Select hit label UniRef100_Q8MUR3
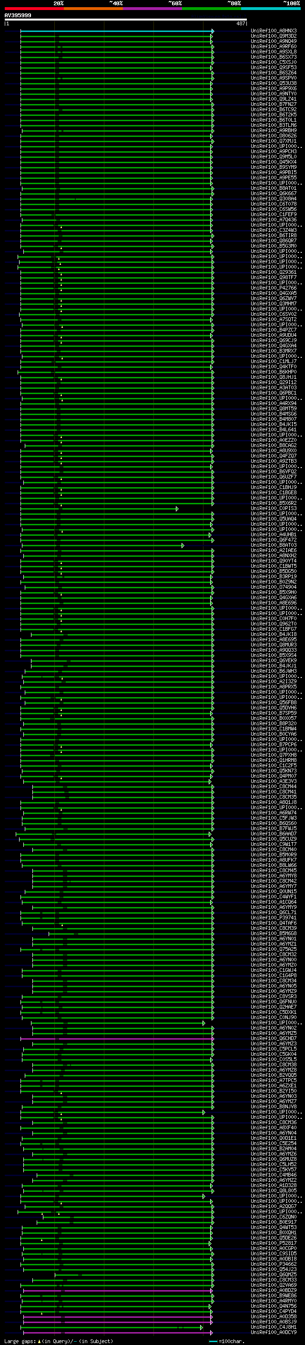Viewport: 305px width, 1345px height. click(x=274, y=645)
